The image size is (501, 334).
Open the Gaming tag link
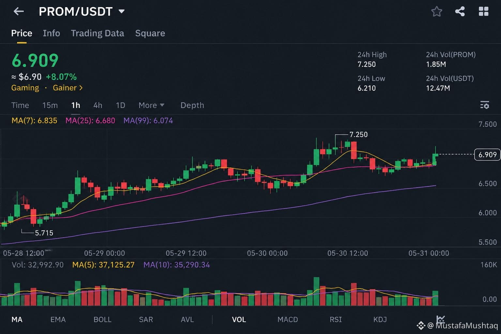point(25,88)
